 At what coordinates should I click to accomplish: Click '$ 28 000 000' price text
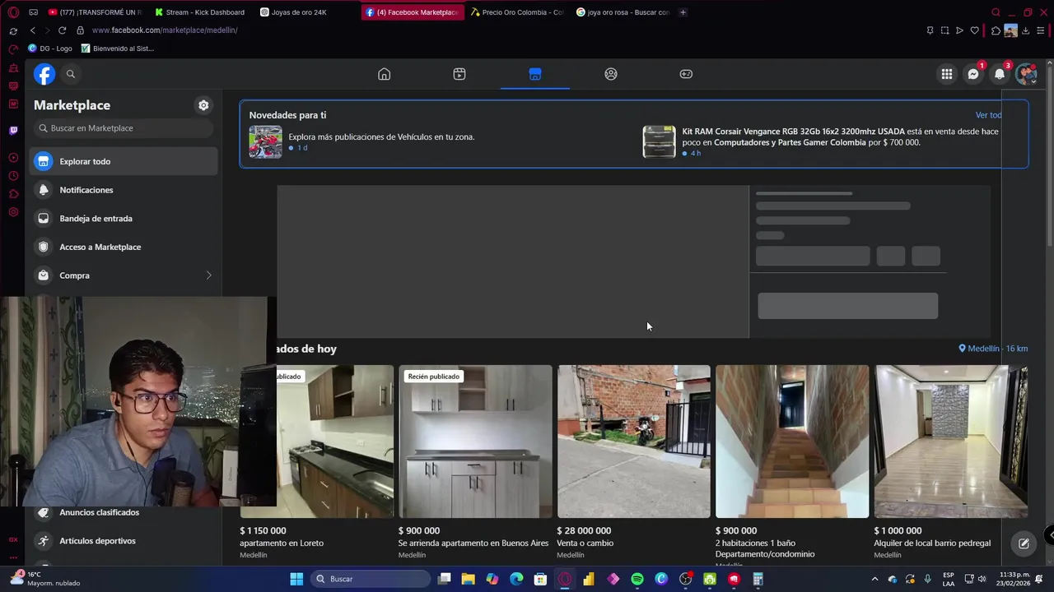(584, 531)
